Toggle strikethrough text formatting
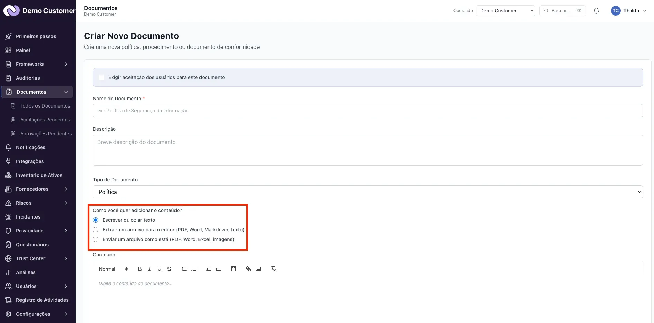The height and width of the screenshot is (323, 654). click(x=169, y=269)
